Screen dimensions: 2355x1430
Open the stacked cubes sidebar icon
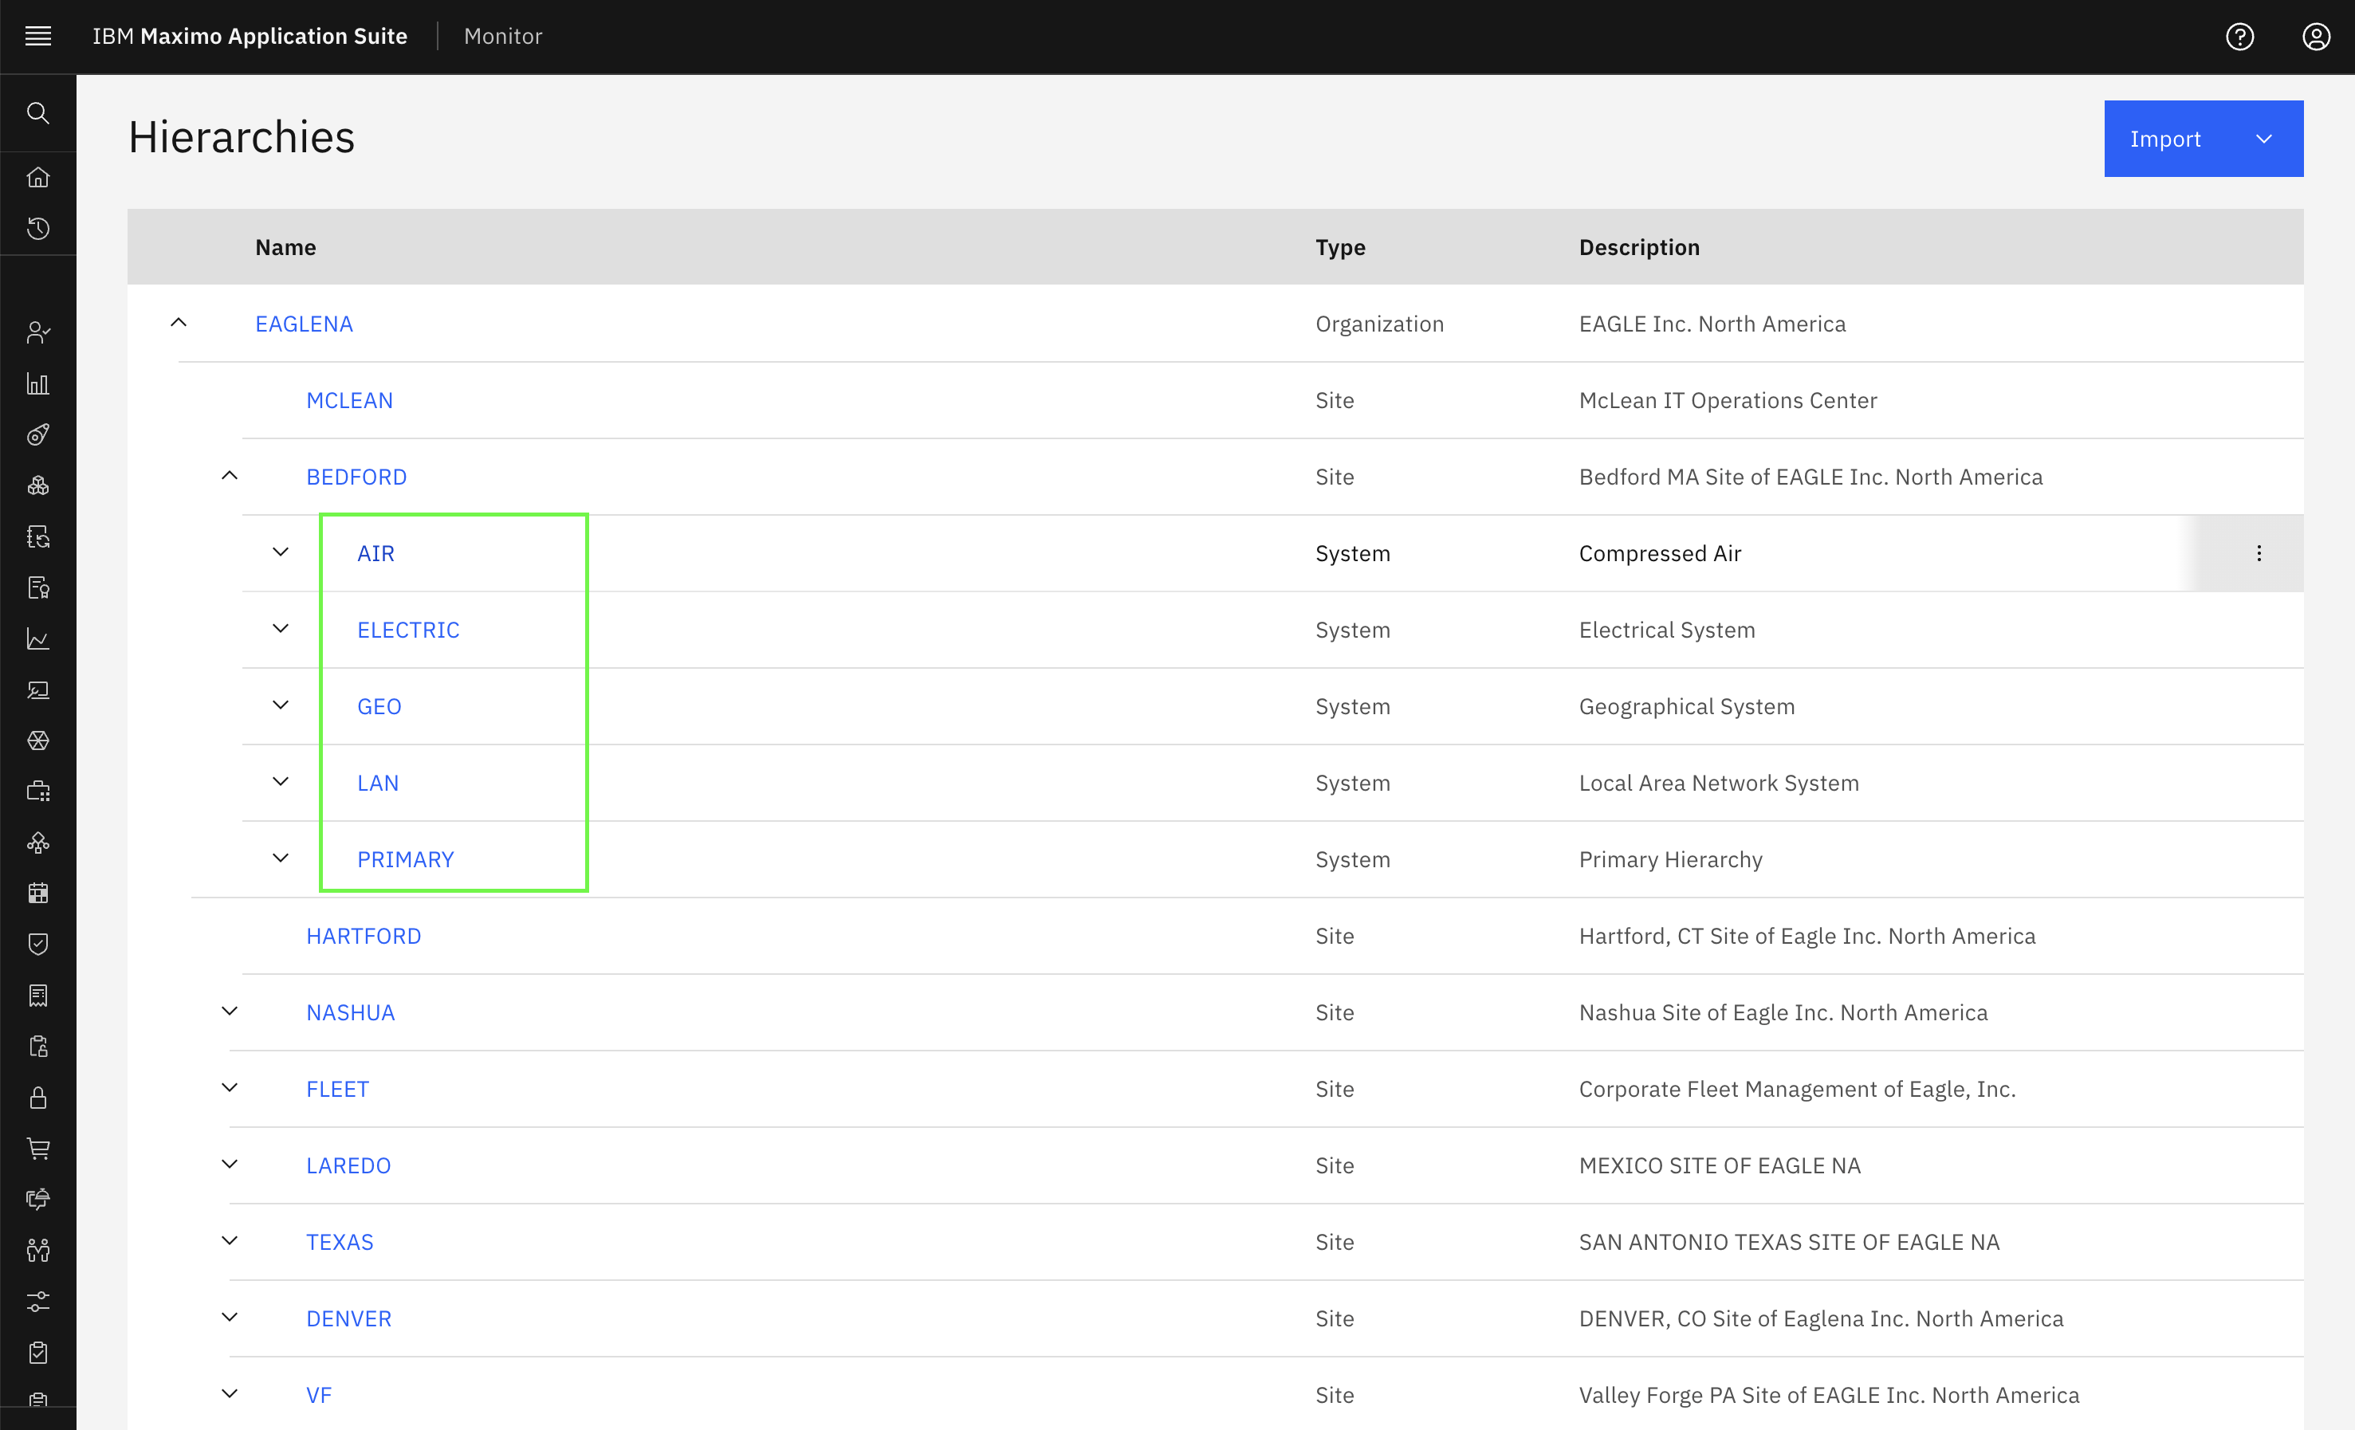click(38, 485)
